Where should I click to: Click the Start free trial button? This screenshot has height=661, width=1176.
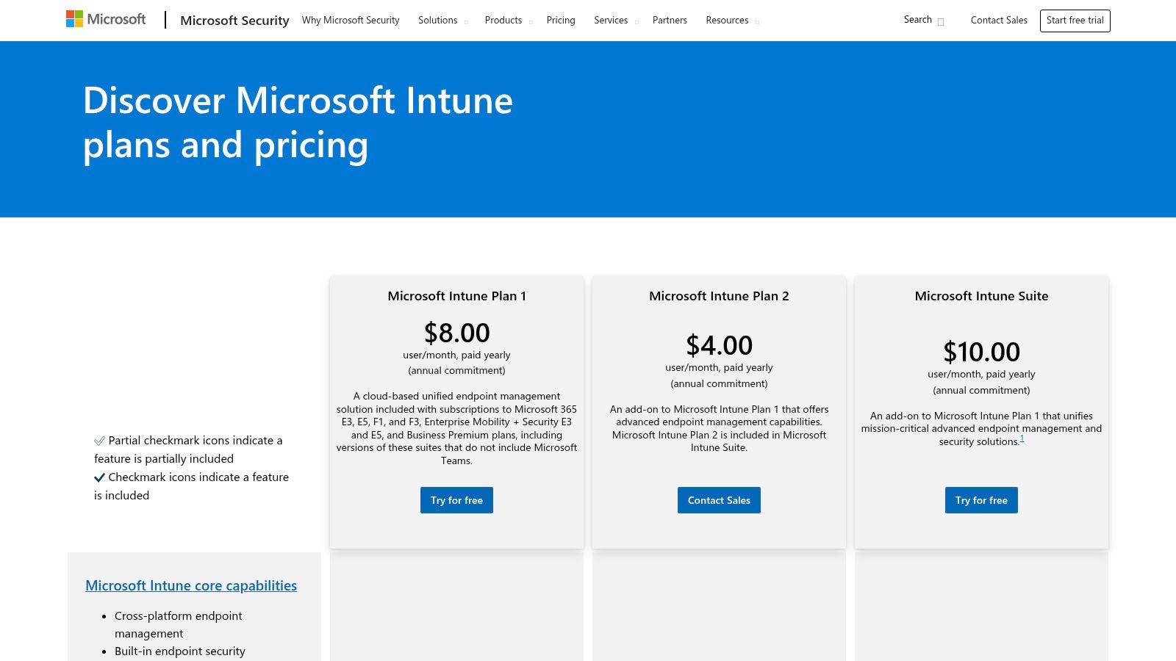coord(1075,21)
